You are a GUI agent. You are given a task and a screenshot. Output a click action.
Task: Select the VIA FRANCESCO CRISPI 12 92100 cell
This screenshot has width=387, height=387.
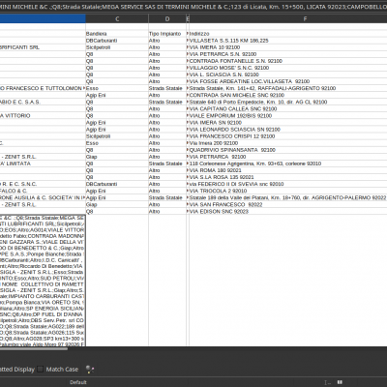(x=288, y=136)
